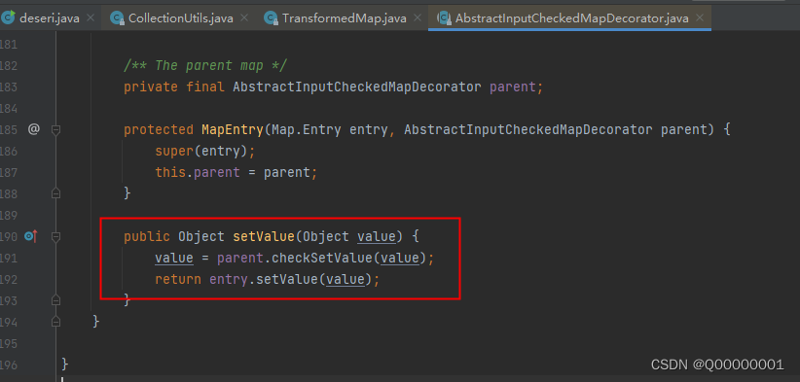800x382 pixels.
Task: Click the CollectionUtils.java class icon
Action: (x=118, y=18)
